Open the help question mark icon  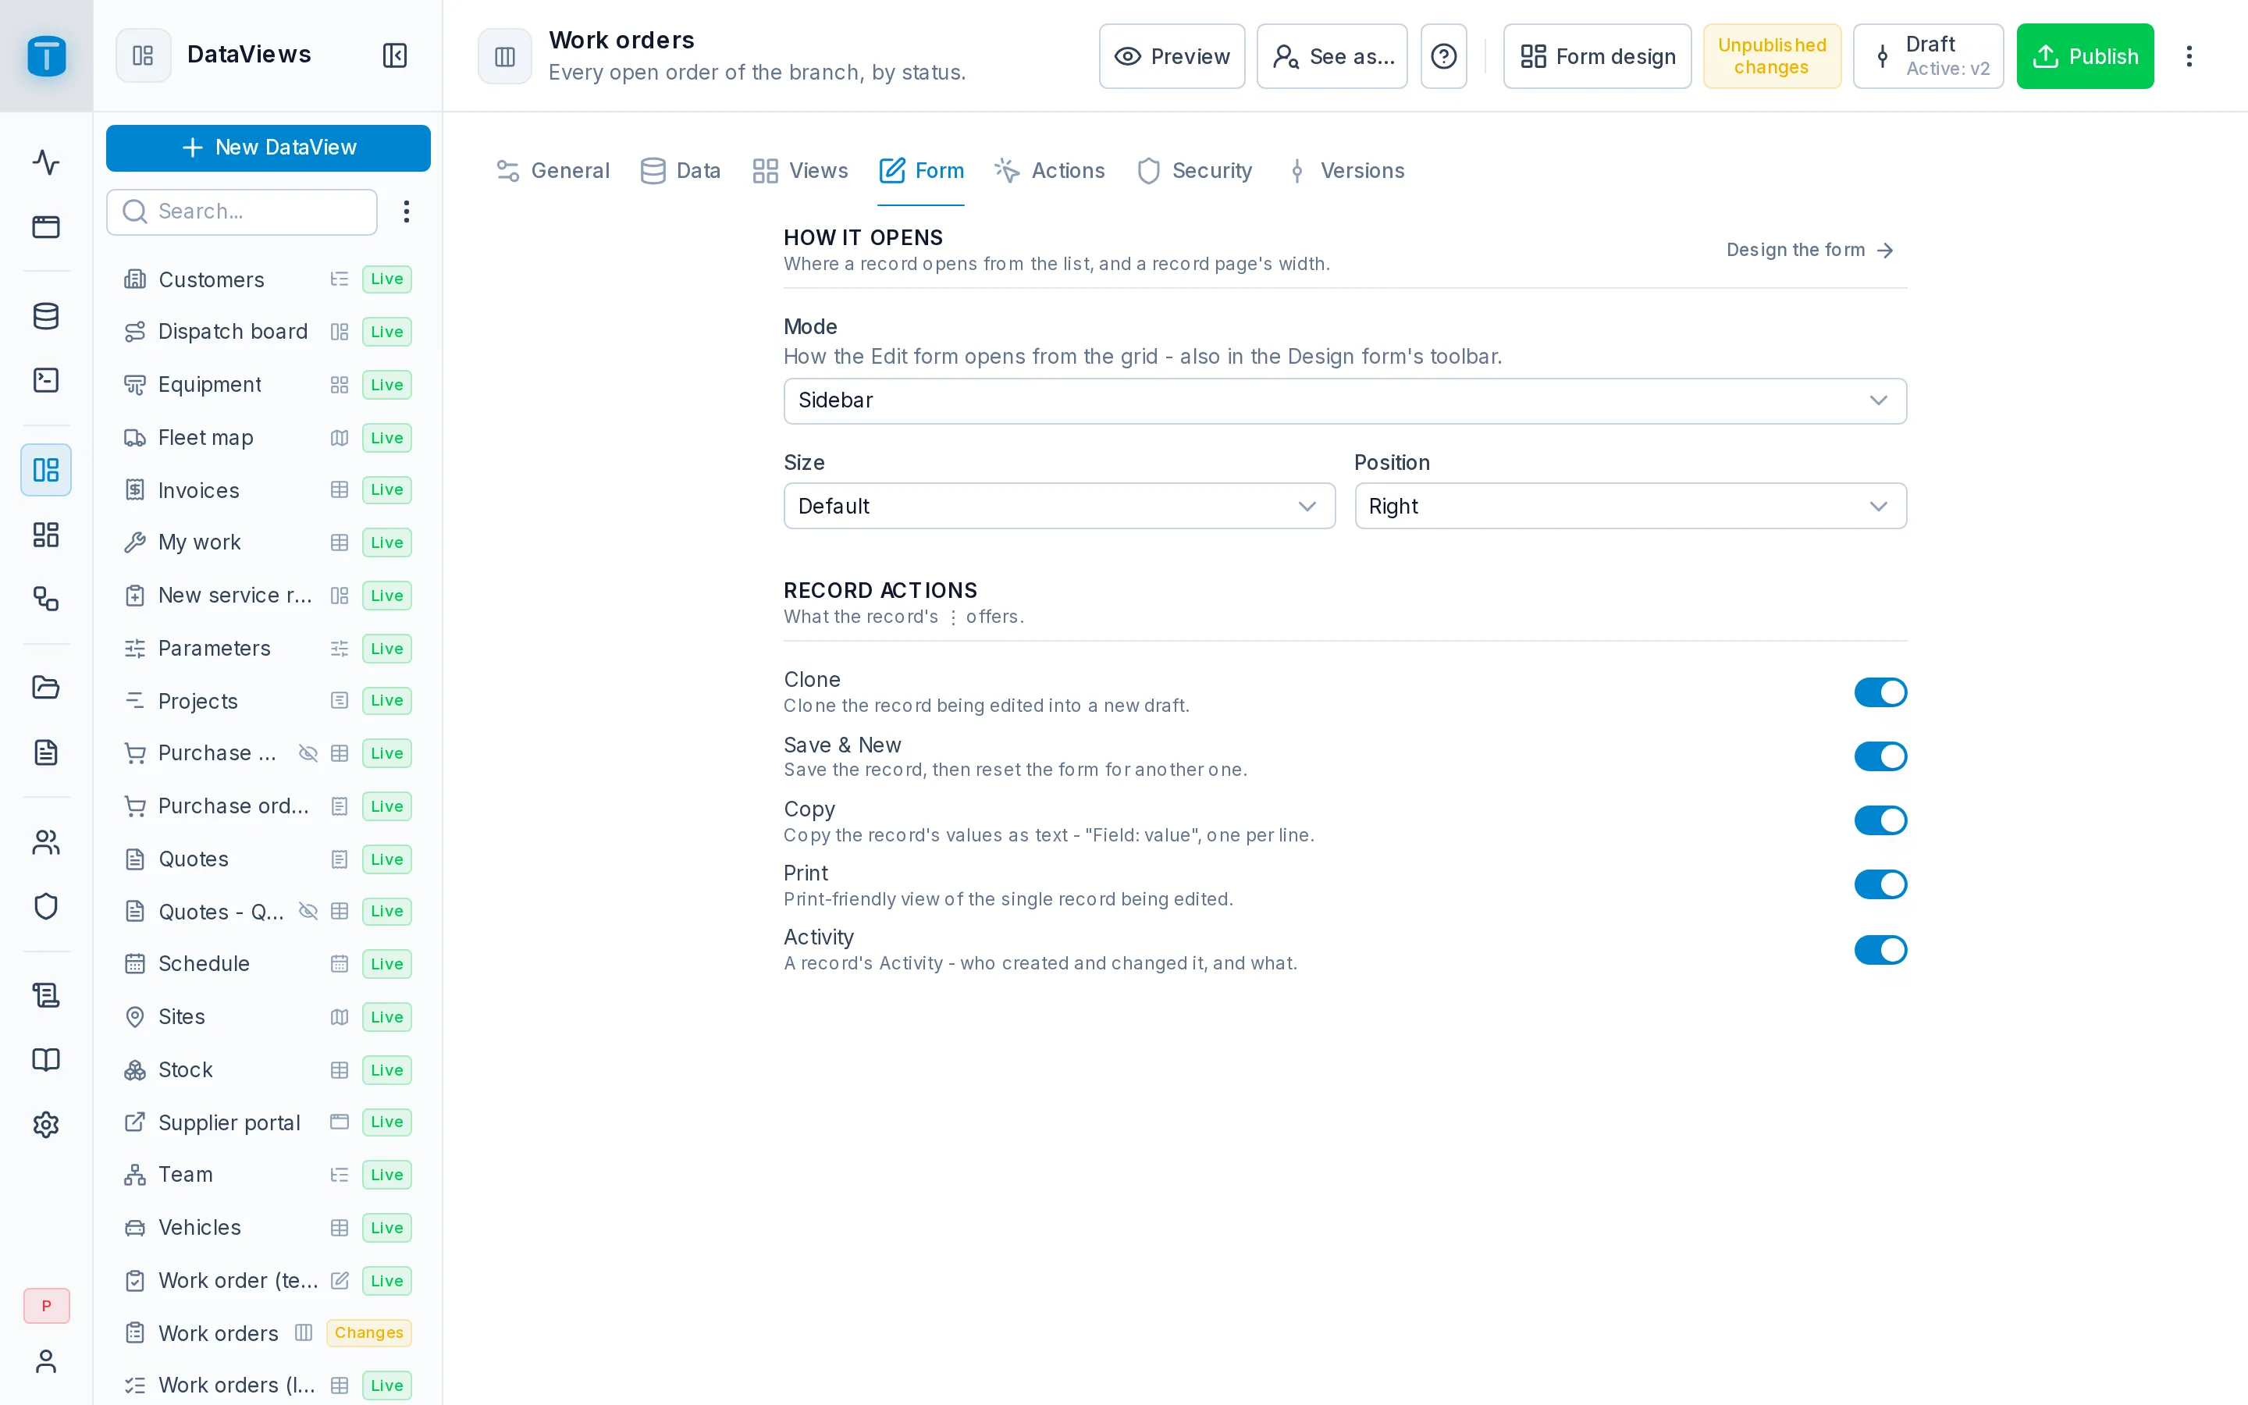pyautogui.click(x=1443, y=57)
